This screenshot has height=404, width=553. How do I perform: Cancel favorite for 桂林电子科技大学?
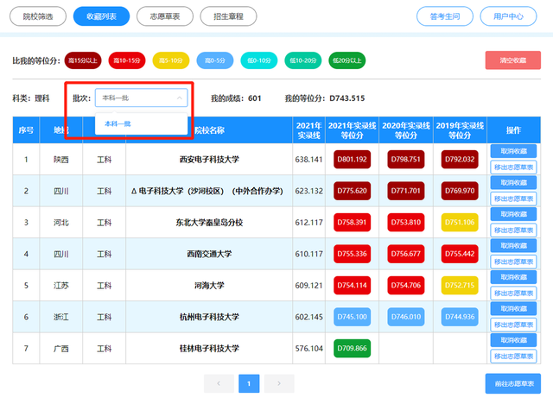pyautogui.click(x=513, y=340)
